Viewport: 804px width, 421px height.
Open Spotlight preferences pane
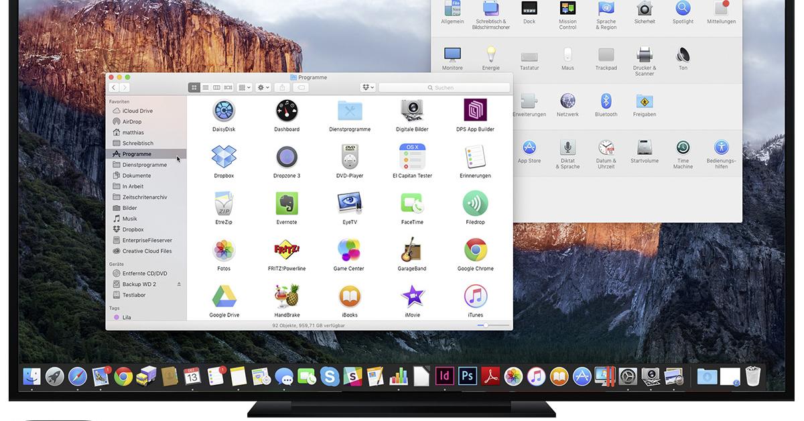(x=683, y=9)
